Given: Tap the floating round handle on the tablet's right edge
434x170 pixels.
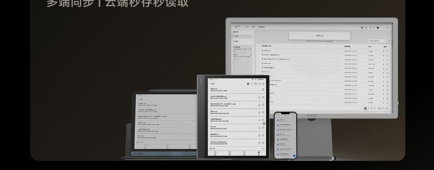Looking at the screenshot, I should (264, 124).
